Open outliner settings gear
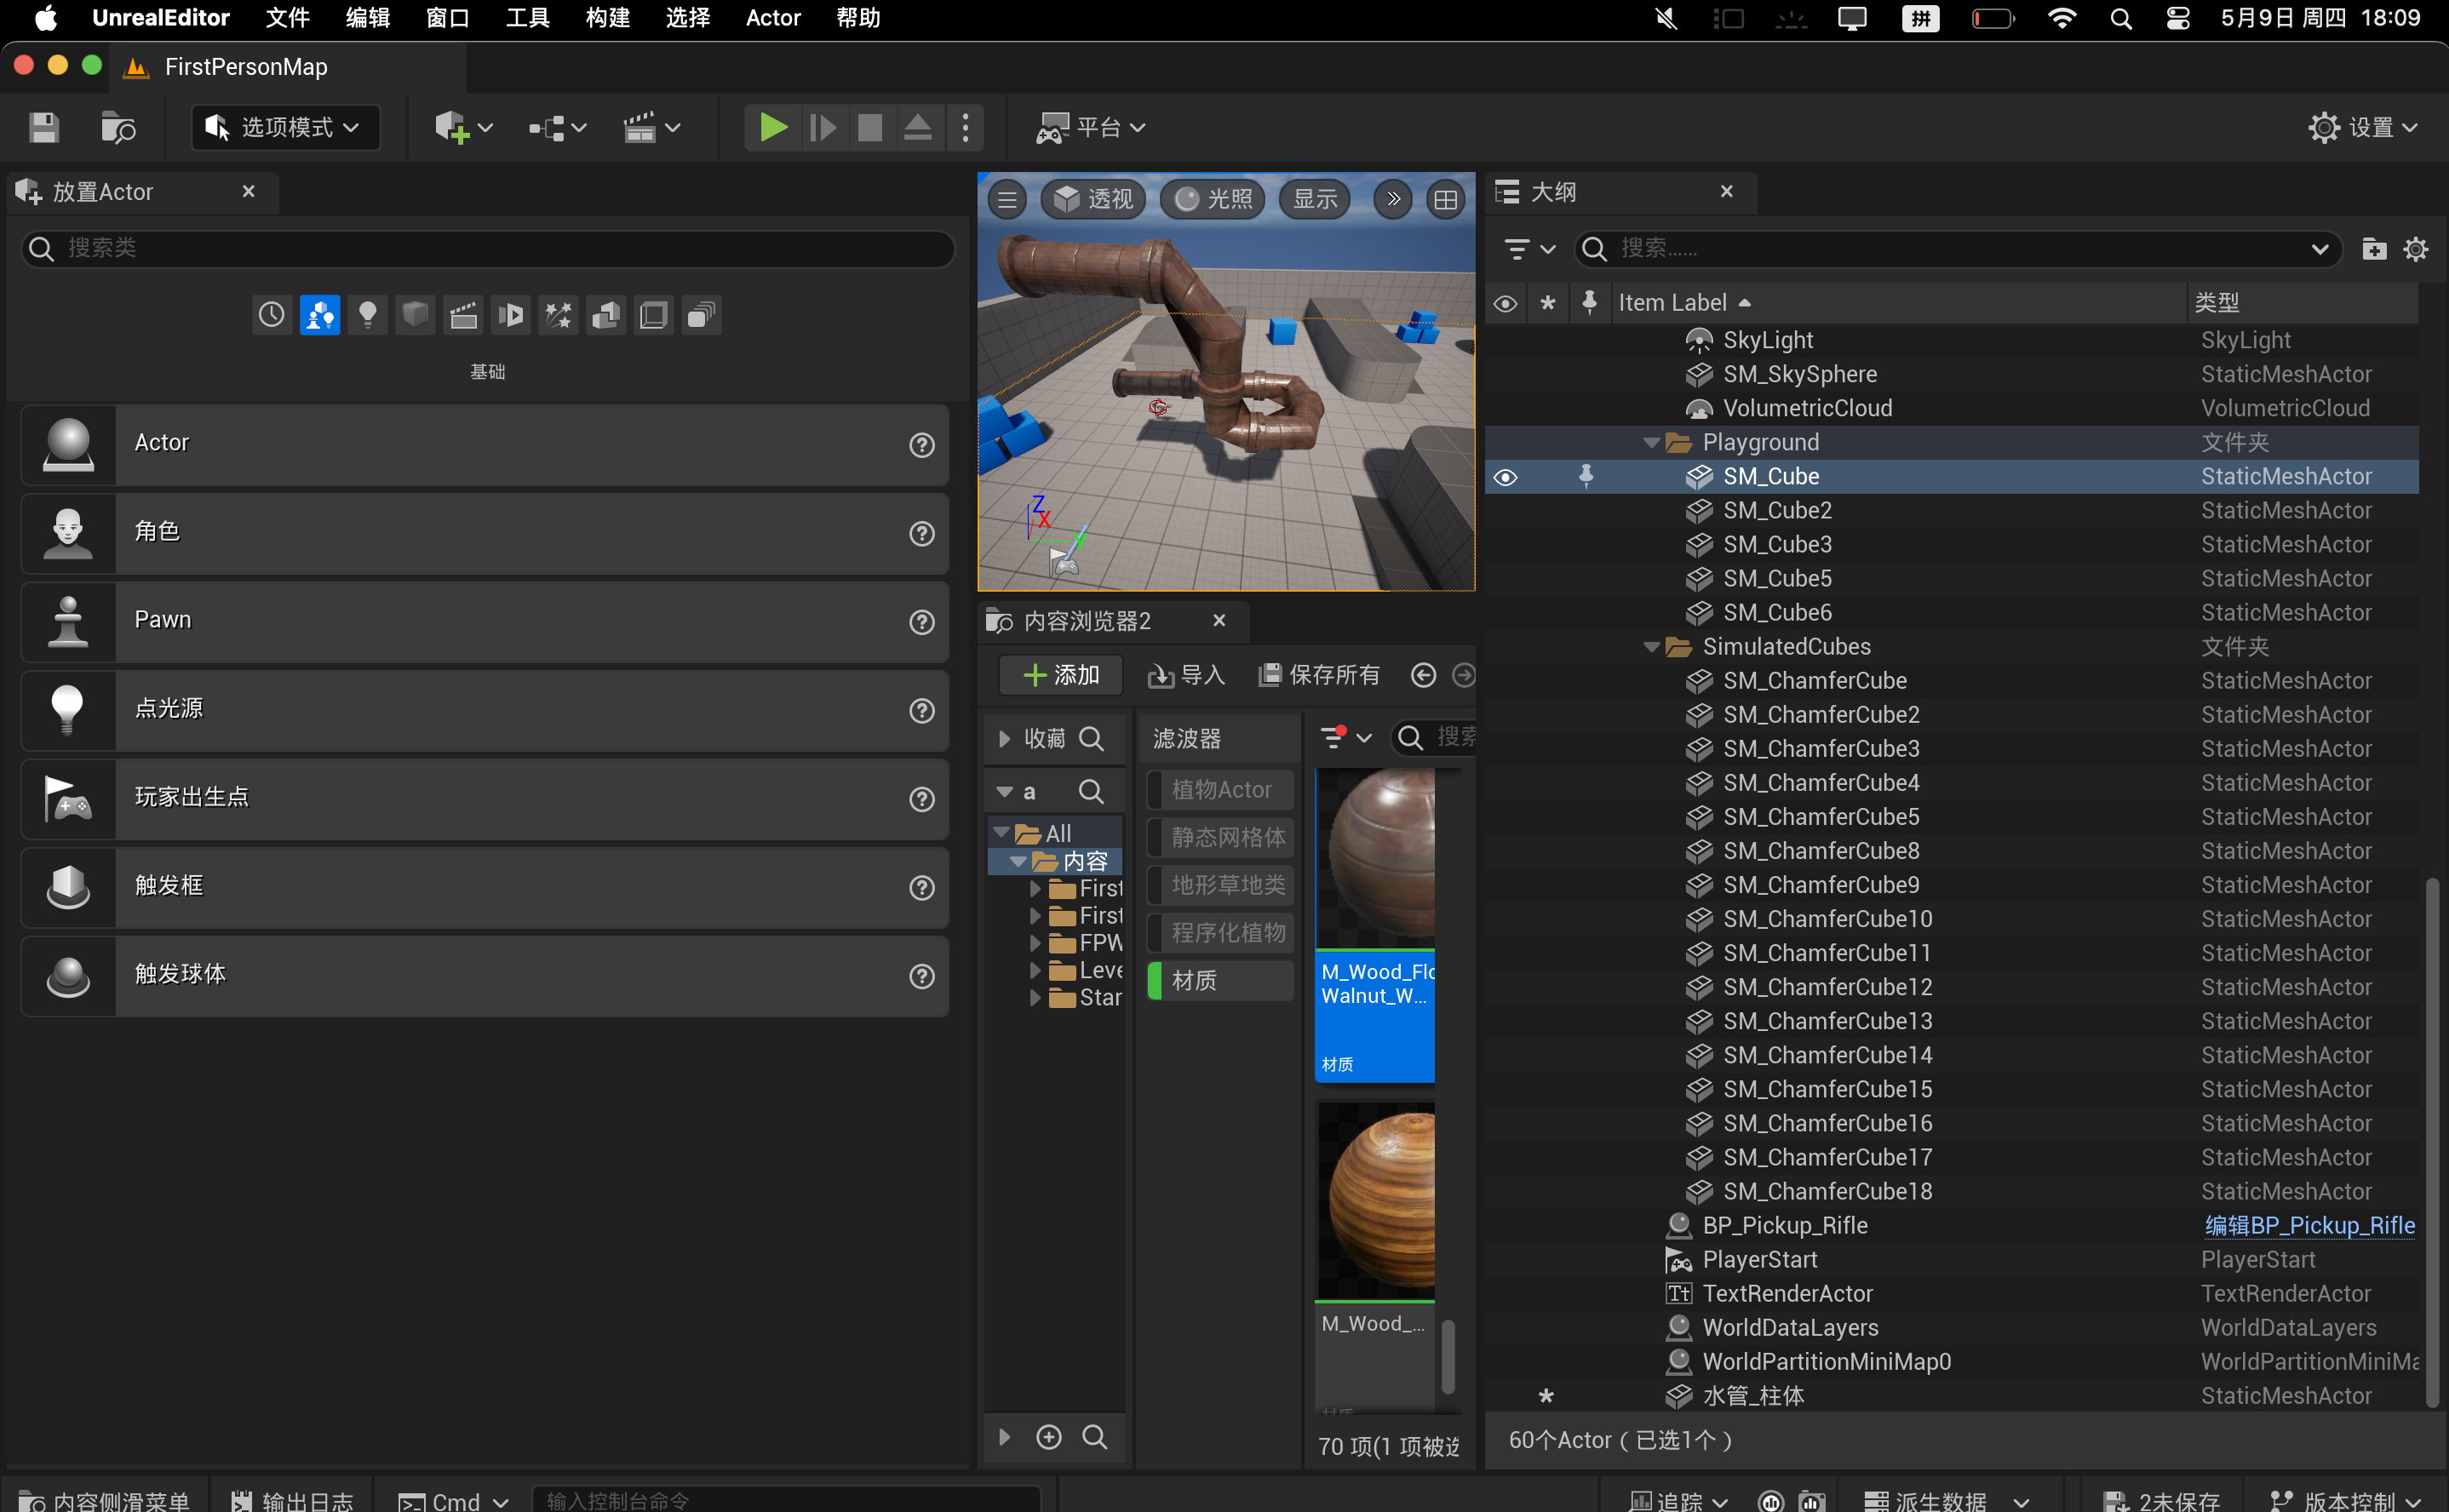Viewport: 2449px width, 1512px height. [x=2416, y=249]
